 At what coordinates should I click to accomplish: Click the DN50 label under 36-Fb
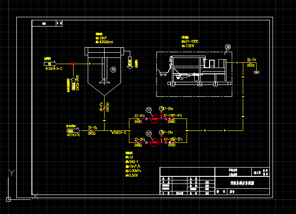pyautogui.click(x=92, y=134)
